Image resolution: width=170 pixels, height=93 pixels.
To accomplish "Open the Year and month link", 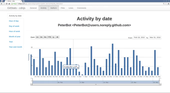I will coord(15,47).
